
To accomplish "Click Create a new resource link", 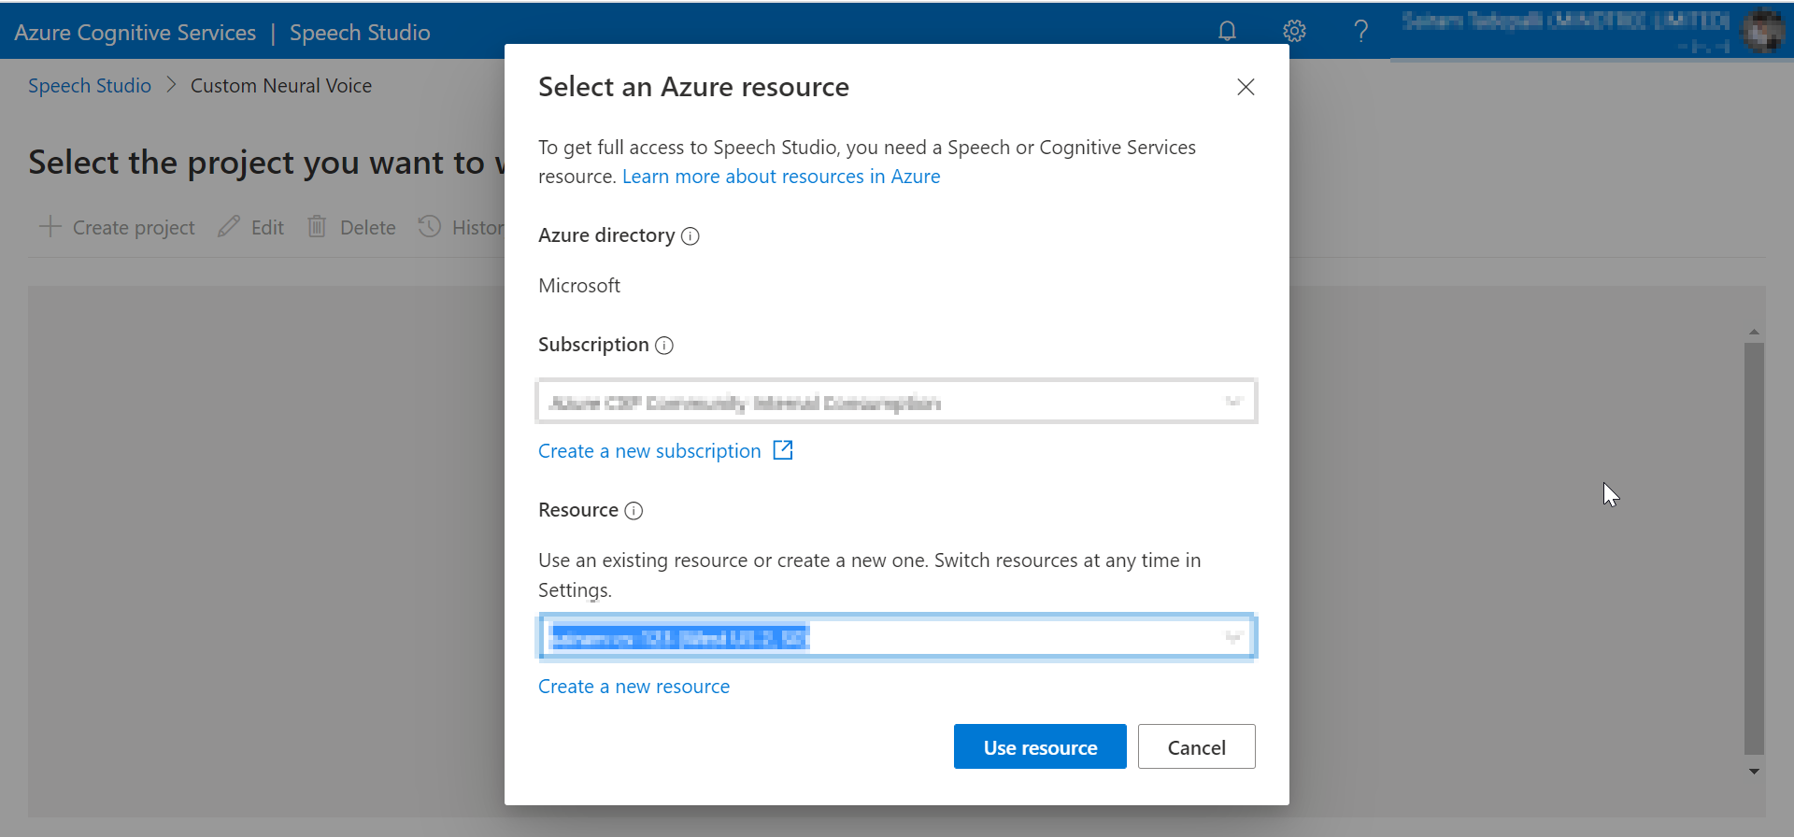I will (x=634, y=687).
